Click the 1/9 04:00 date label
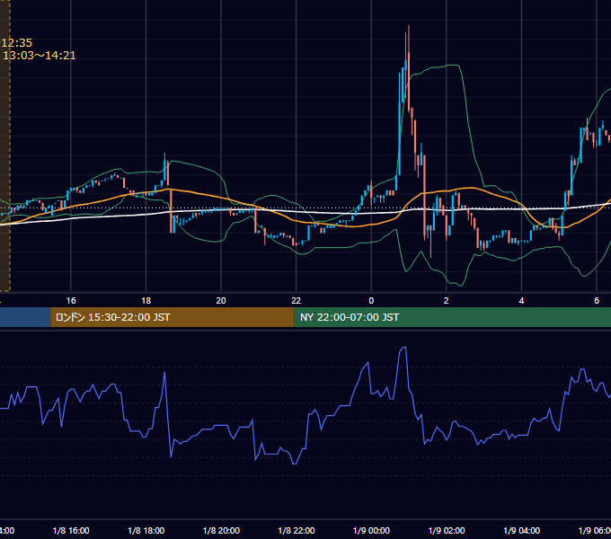The height and width of the screenshot is (539, 611). 522,531
